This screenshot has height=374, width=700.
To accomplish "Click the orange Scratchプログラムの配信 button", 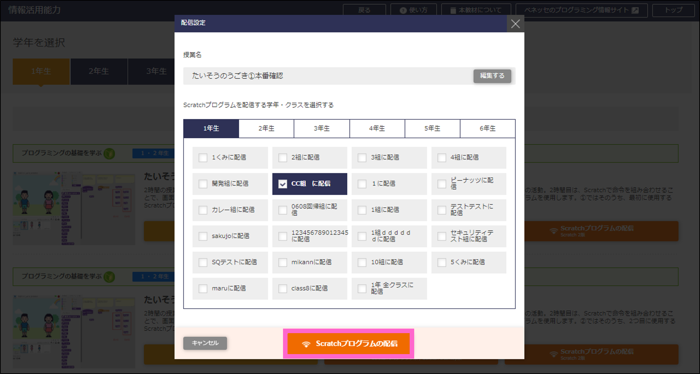I will (348, 344).
